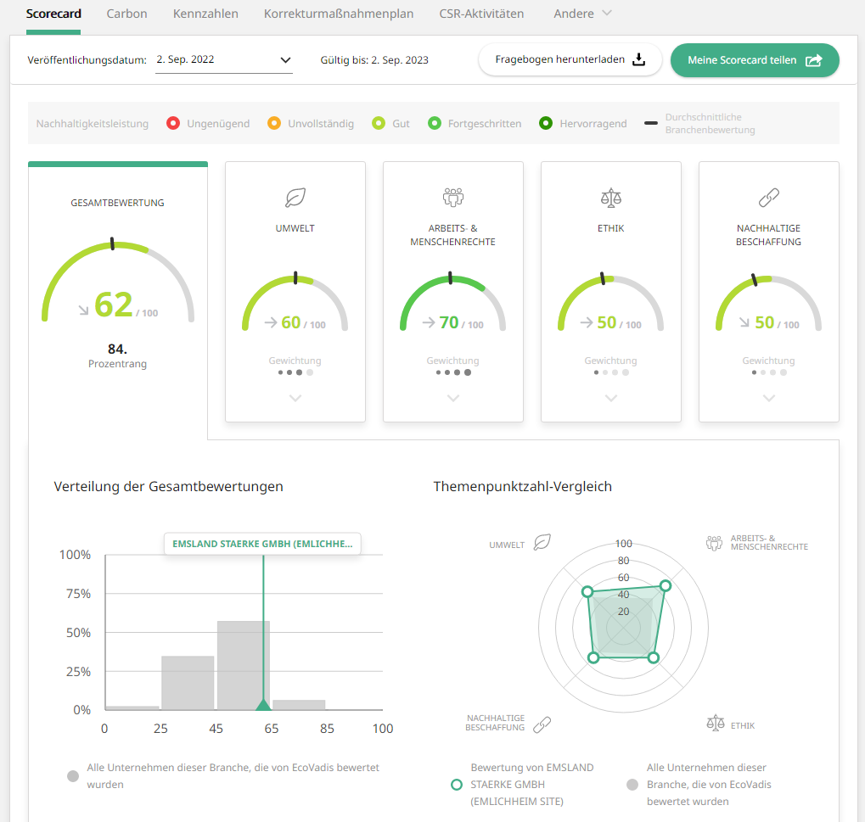This screenshot has height=822, width=865.
Task: Click chain link icon on Nachhaltige Beschaffung card
Action: click(768, 198)
